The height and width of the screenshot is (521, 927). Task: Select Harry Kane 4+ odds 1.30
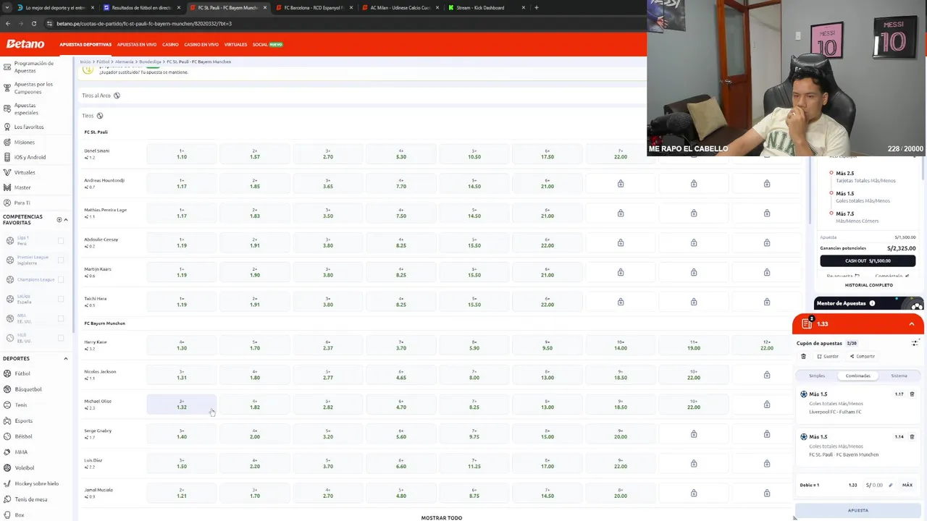[182, 345]
